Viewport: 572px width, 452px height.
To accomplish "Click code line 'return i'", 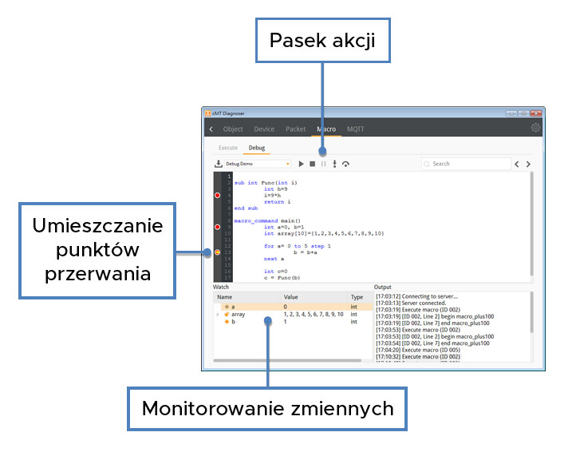I will click(278, 202).
